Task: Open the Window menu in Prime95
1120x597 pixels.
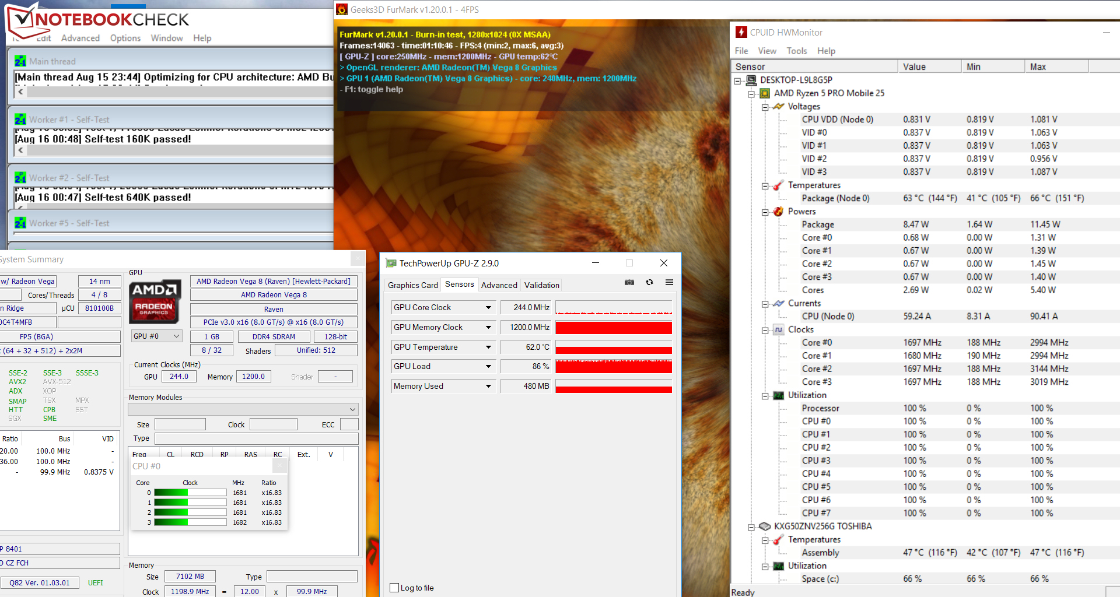Action: click(167, 38)
